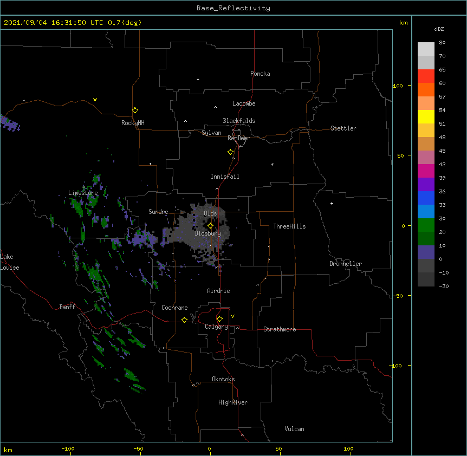This screenshot has width=467, height=456.
Task: Click the 50 tick on the bottom horizontal axis
Action: (x=278, y=448)
